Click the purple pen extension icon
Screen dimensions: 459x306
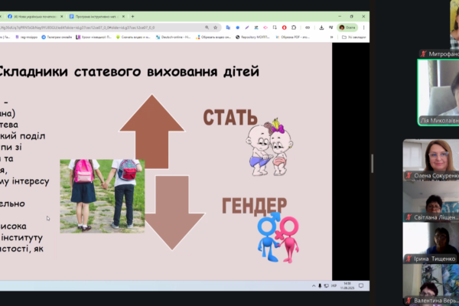pos(247,28)
